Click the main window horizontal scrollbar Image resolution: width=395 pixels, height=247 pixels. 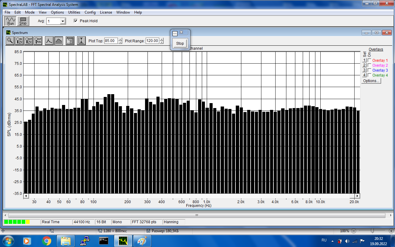197,215
